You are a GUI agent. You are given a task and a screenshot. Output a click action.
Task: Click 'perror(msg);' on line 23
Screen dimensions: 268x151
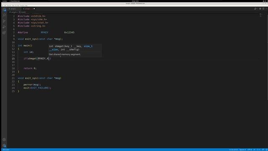click(x=32, y=85)
